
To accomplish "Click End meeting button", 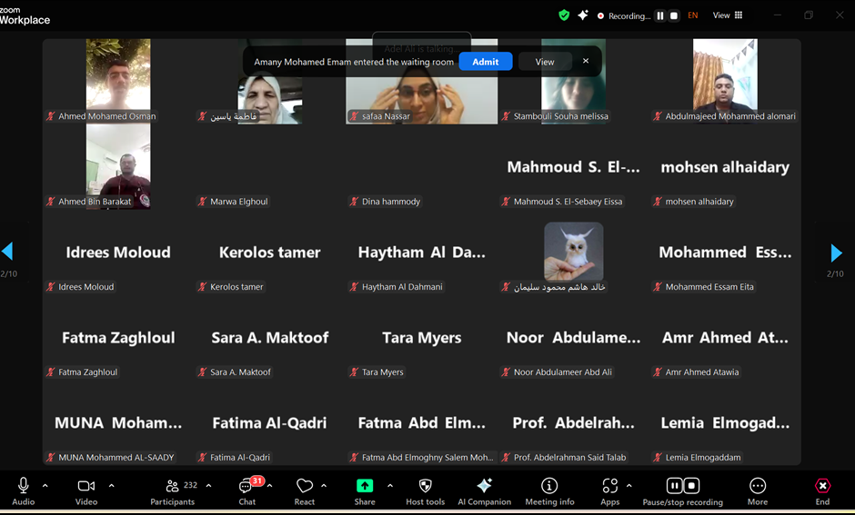I will [822, 491].
